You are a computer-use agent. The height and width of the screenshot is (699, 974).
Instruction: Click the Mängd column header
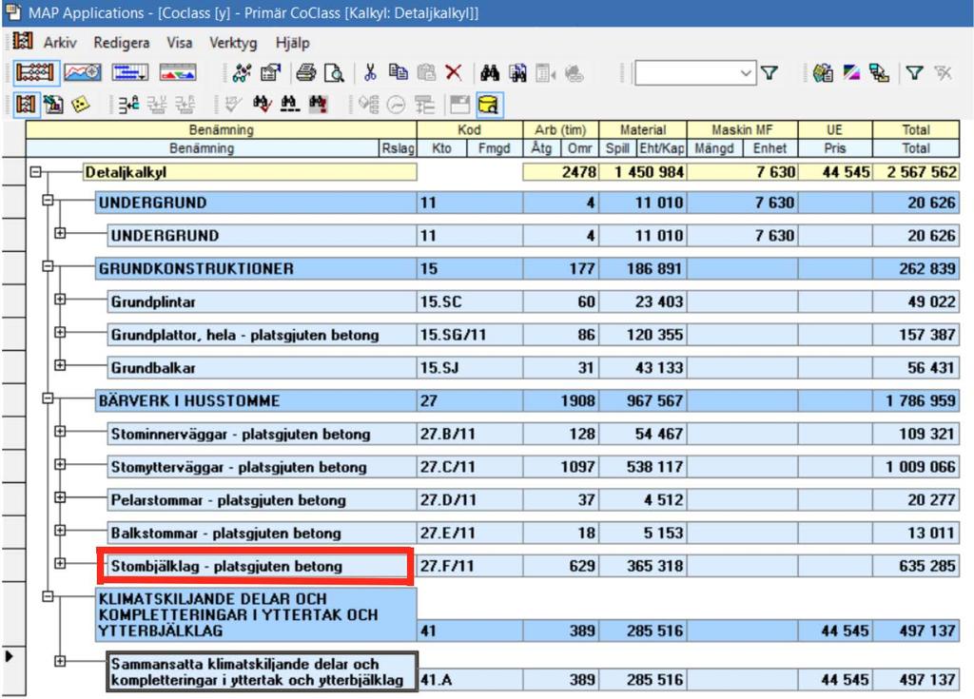tap(714, 147)
